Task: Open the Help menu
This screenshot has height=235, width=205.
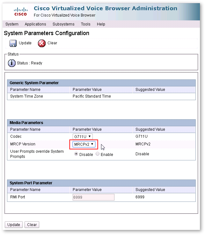Action: [101, 24]
